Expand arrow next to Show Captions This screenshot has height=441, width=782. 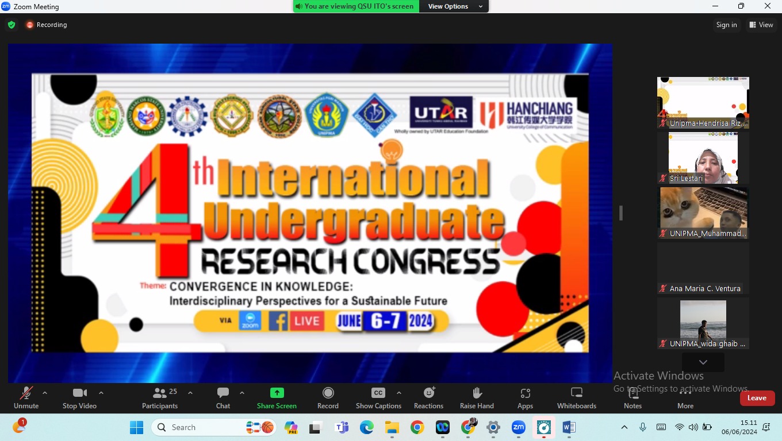coord(399,393)
